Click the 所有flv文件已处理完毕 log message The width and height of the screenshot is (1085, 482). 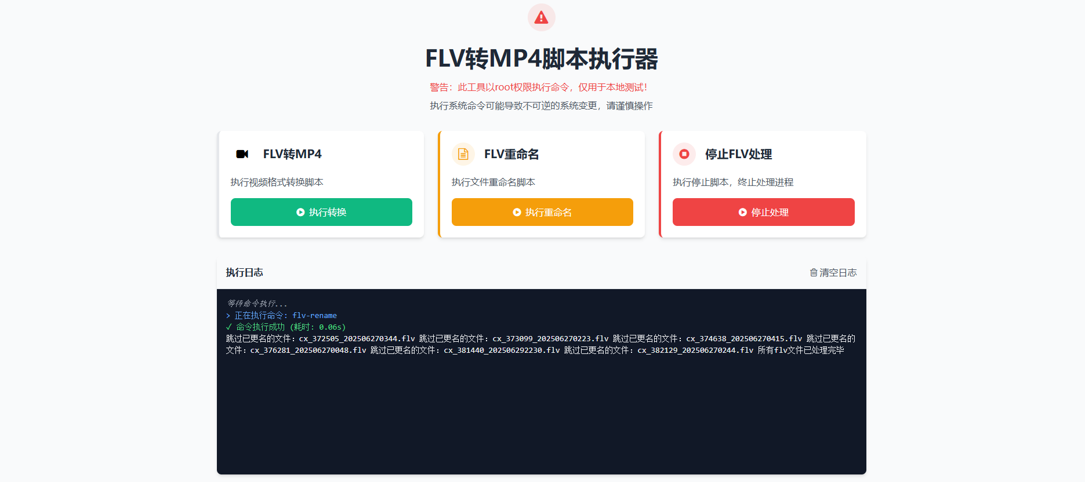[x=801, y=350]
